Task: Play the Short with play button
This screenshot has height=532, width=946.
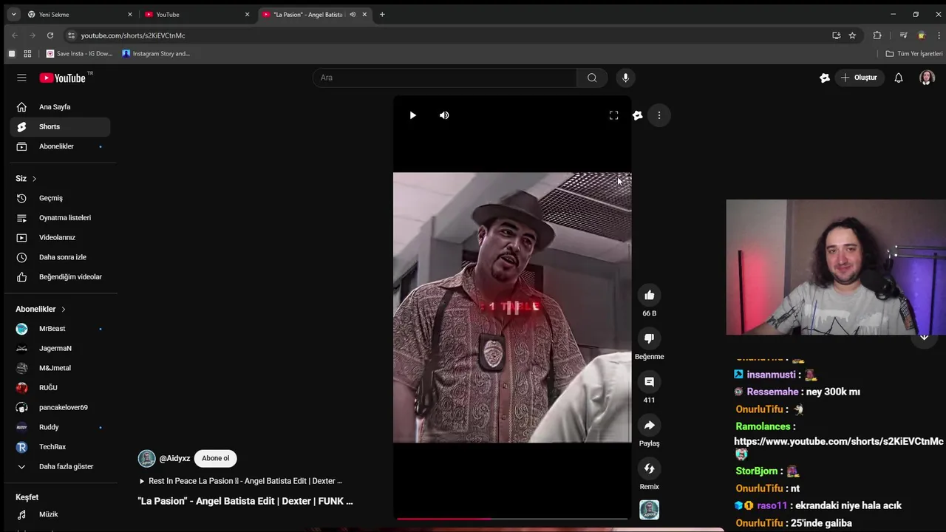Action: (x=412, y=115)
